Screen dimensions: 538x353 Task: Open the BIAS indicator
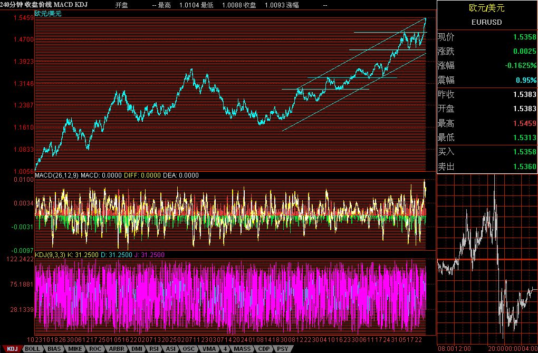pyautogui.click(x=54, y=349)
